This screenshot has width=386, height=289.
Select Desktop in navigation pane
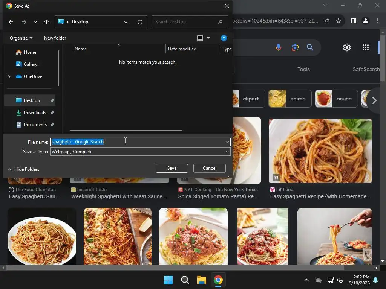click(x=30, y=100)
